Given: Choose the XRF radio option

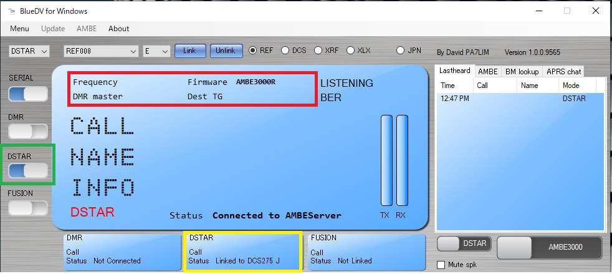Looking at the screenshot, I should tap(318, 51).
